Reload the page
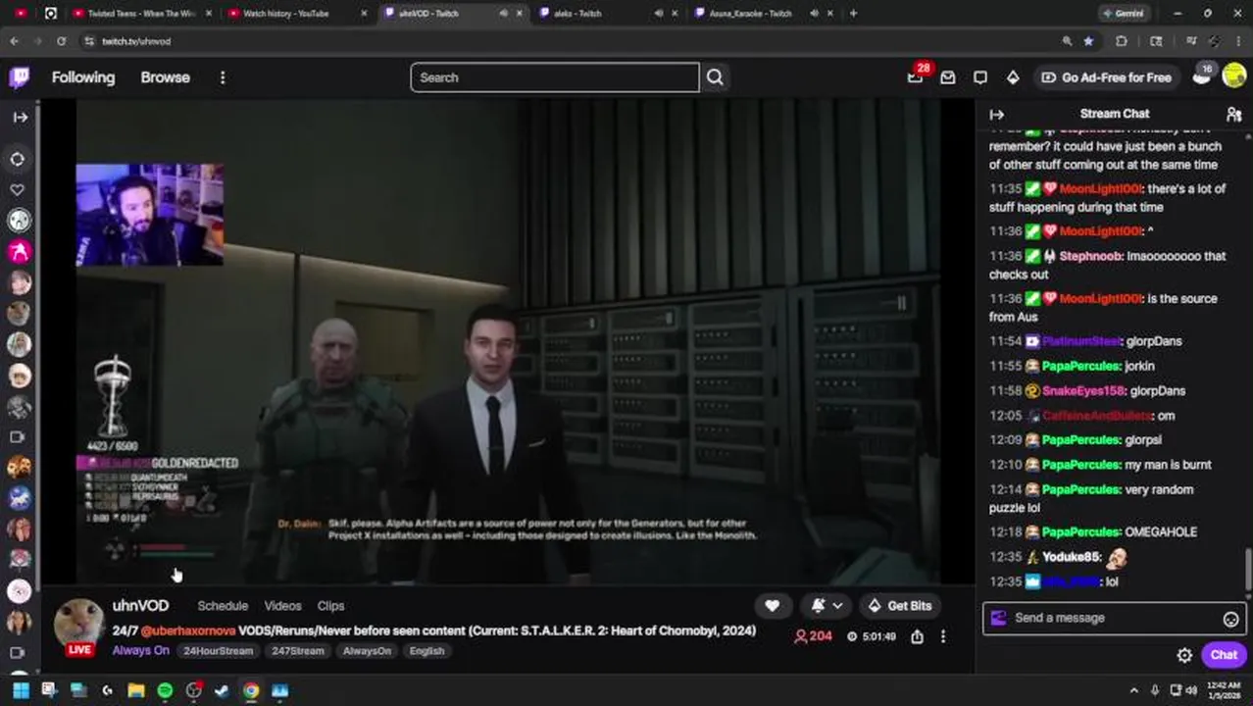Image resolution: width=1253 pixels, height=706 pixels. click(x=61, y=41)
